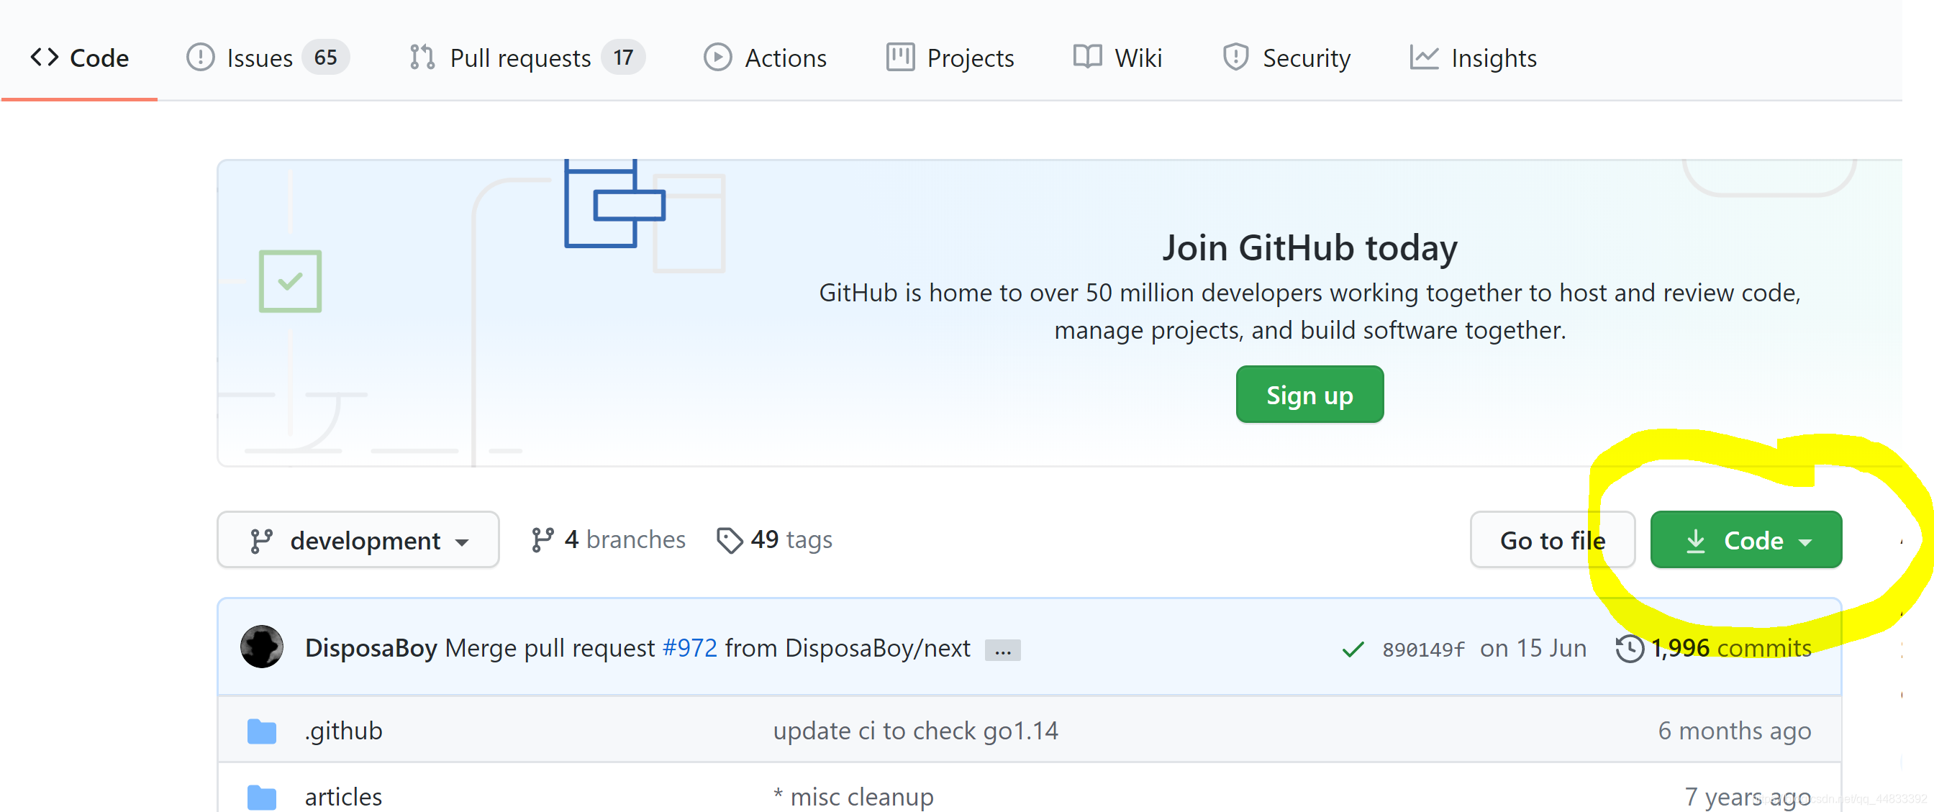This screenshot has width=1934, height=812.
Task: Click the Projects board icon
Action: [x=900, y=58]
